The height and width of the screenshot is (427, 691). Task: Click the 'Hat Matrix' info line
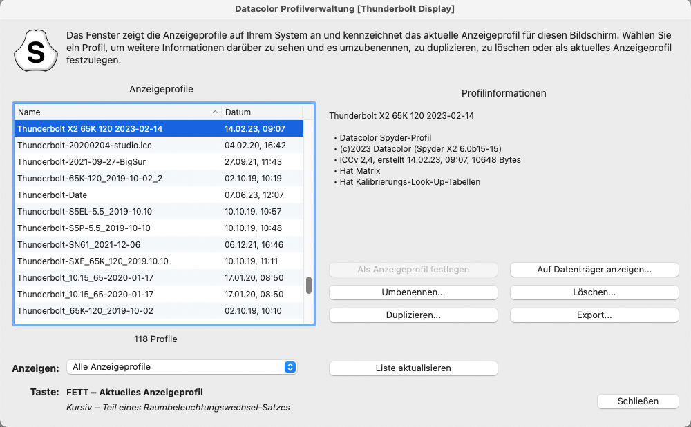[359, 170]
